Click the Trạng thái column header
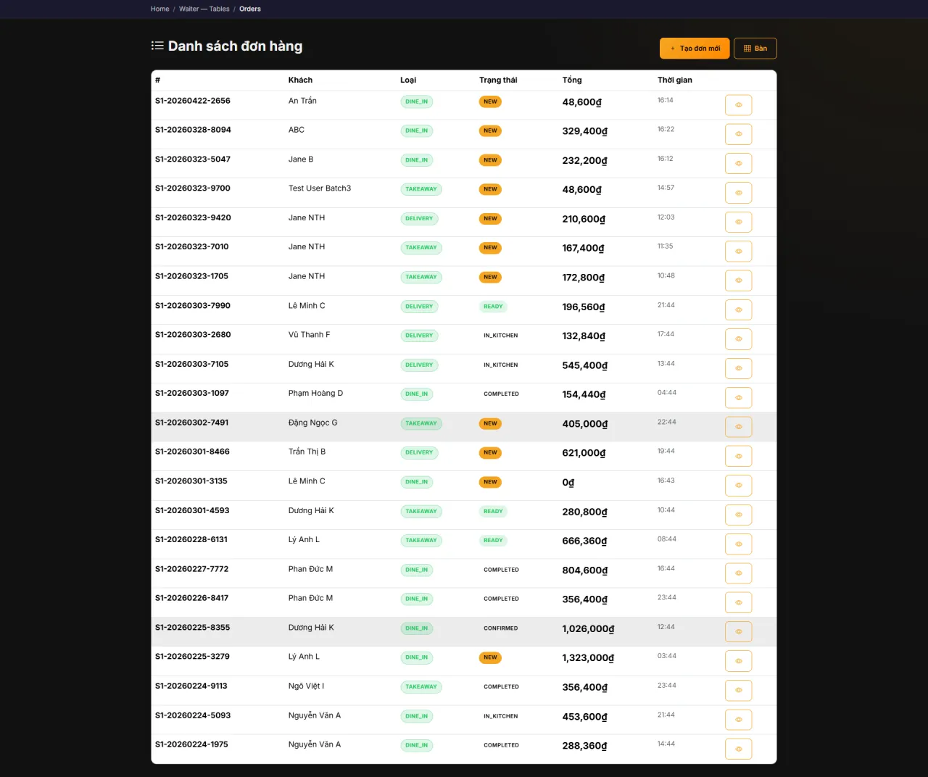This screenshot has height=777, width=928. pos(498,80)
